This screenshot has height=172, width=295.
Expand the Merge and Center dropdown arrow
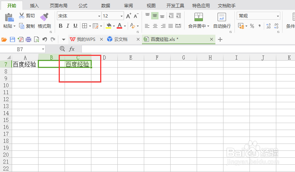[208, 26]
